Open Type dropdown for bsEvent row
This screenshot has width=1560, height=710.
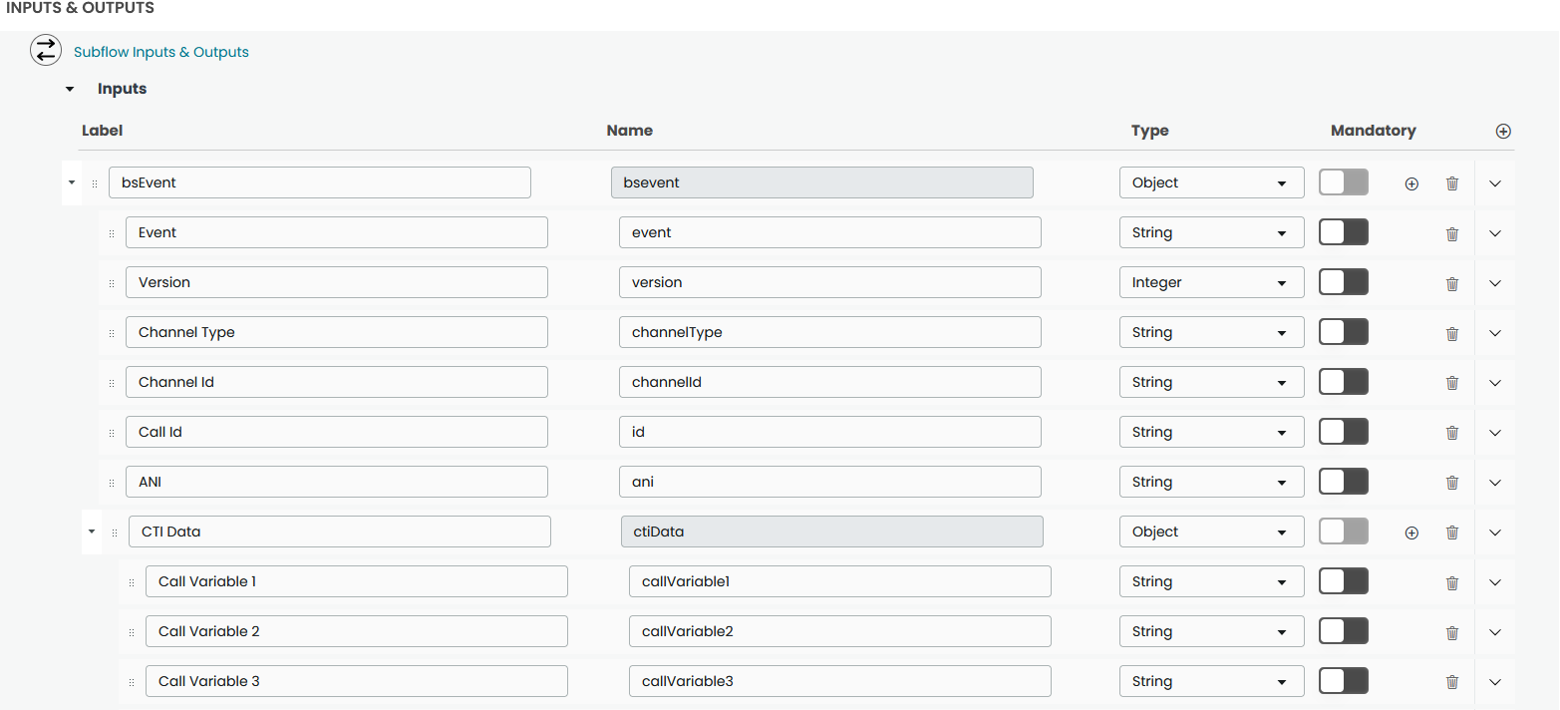1211,182
